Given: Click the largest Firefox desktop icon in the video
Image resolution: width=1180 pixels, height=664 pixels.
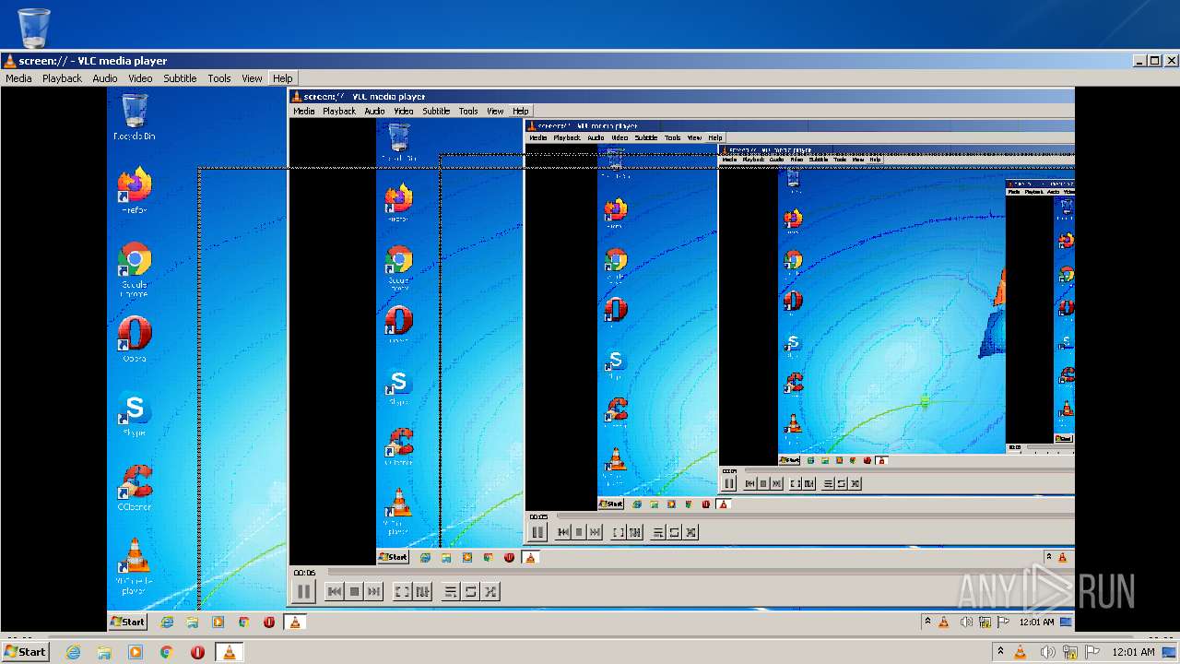Looking at the screenshot, I should tap(134, 190).
